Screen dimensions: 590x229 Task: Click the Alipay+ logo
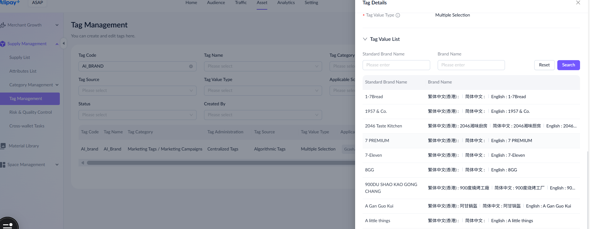coord(10,2)
